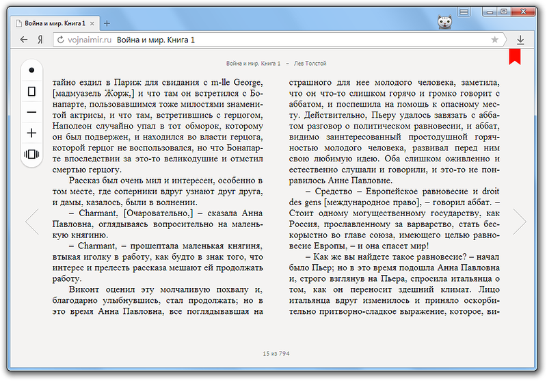Viewport: 547px width, 381px height.
Task: Open Yandex home via the Я button
Action: [40, 40]
